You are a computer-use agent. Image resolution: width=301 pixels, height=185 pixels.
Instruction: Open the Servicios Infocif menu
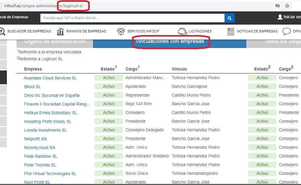point(143,31)
